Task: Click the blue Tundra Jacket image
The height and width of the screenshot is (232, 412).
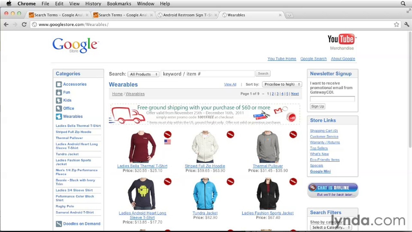Action: tap(205, 194)
